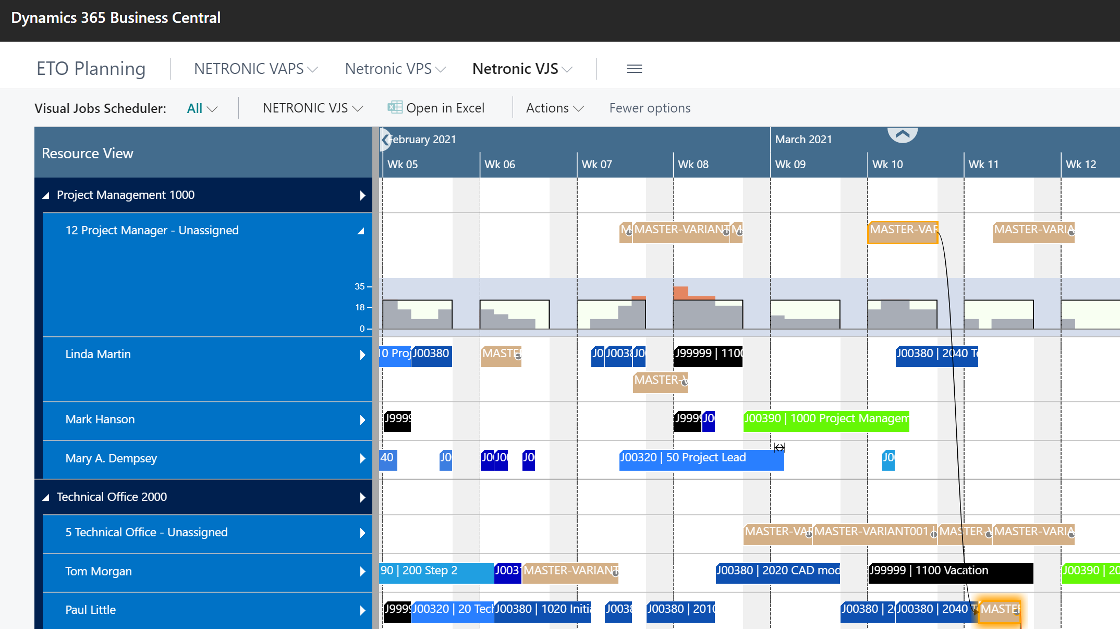
Task: Select the ETO Planning menu item
Action: [90, 68]
